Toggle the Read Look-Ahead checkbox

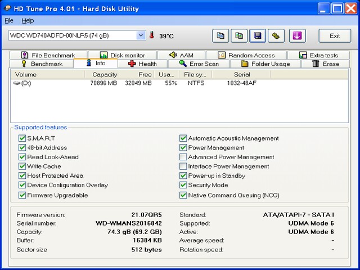click(22, 157)
